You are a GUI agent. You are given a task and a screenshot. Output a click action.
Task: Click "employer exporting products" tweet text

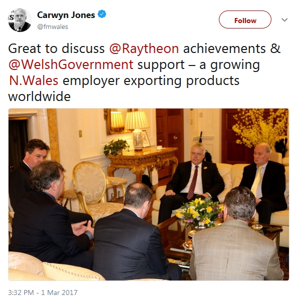151,80
